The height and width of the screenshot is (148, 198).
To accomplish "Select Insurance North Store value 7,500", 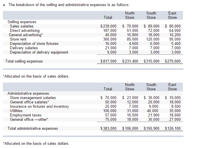I will coord(133,107).
